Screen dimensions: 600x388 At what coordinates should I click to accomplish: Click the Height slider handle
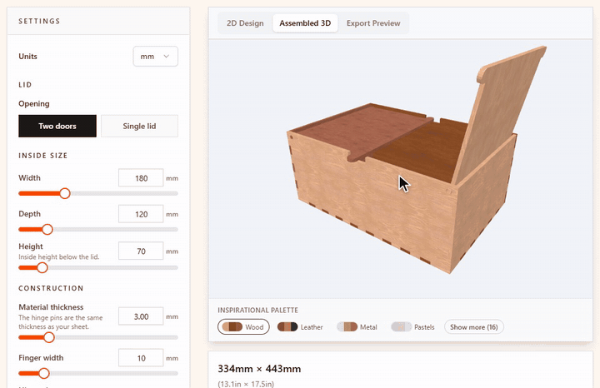pyautogui.click(x=42, y=267)
